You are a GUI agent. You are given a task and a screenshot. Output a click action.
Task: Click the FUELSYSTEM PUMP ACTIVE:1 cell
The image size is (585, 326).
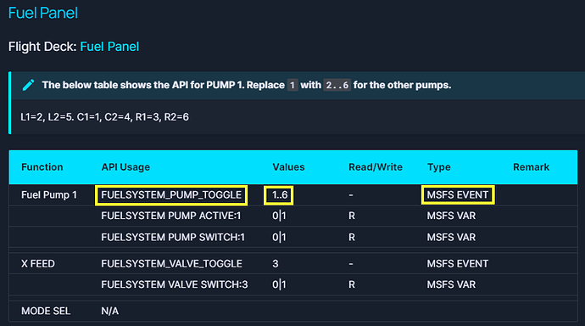171,216
